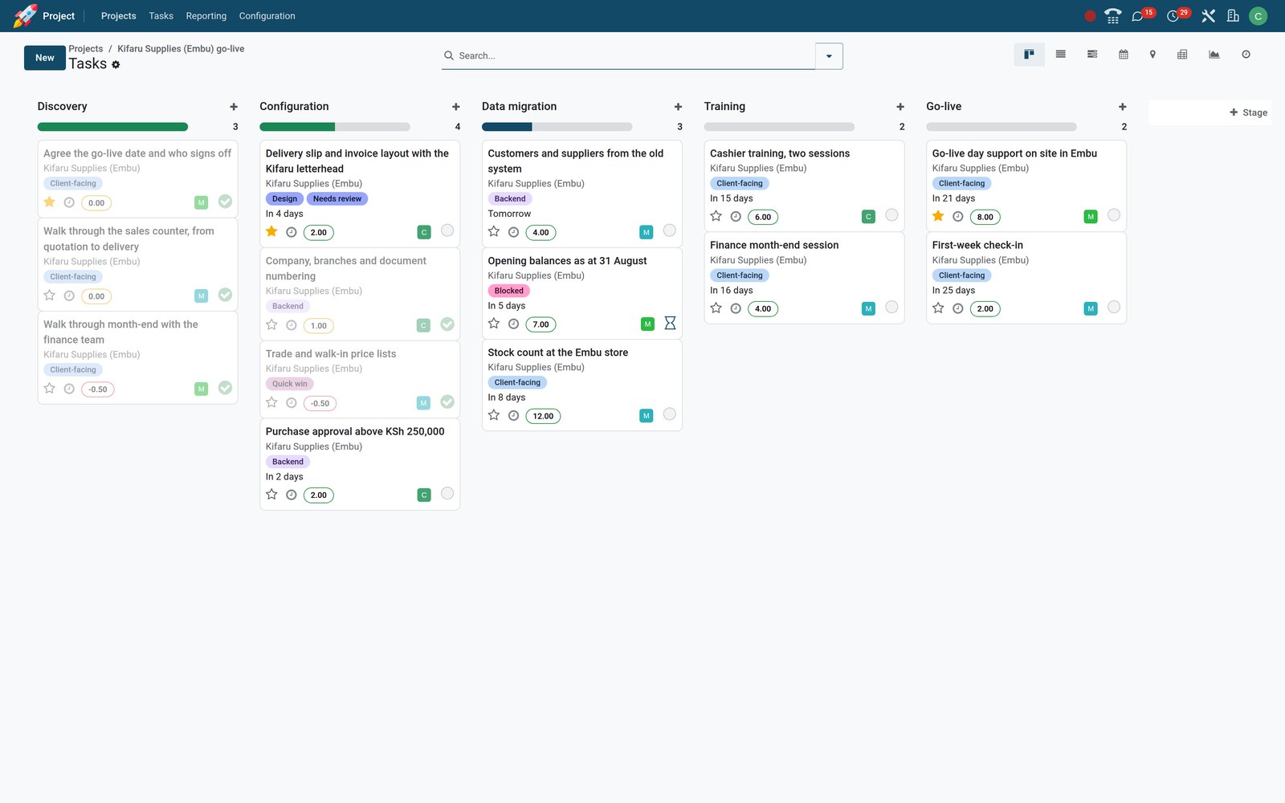Switch to Calendar view
The height and width of the screenshot is (803, 1285).
1124,55
